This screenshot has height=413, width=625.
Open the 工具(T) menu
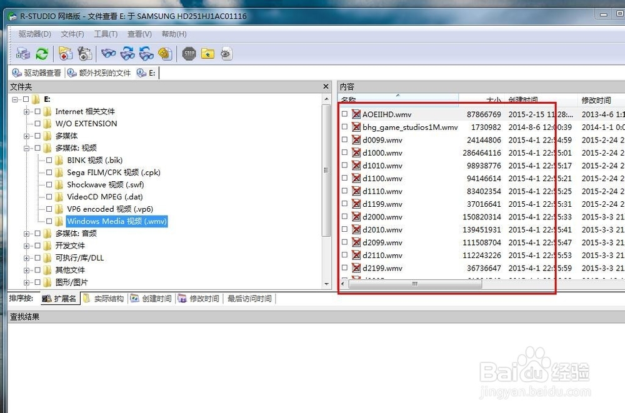tap(106, 34)
